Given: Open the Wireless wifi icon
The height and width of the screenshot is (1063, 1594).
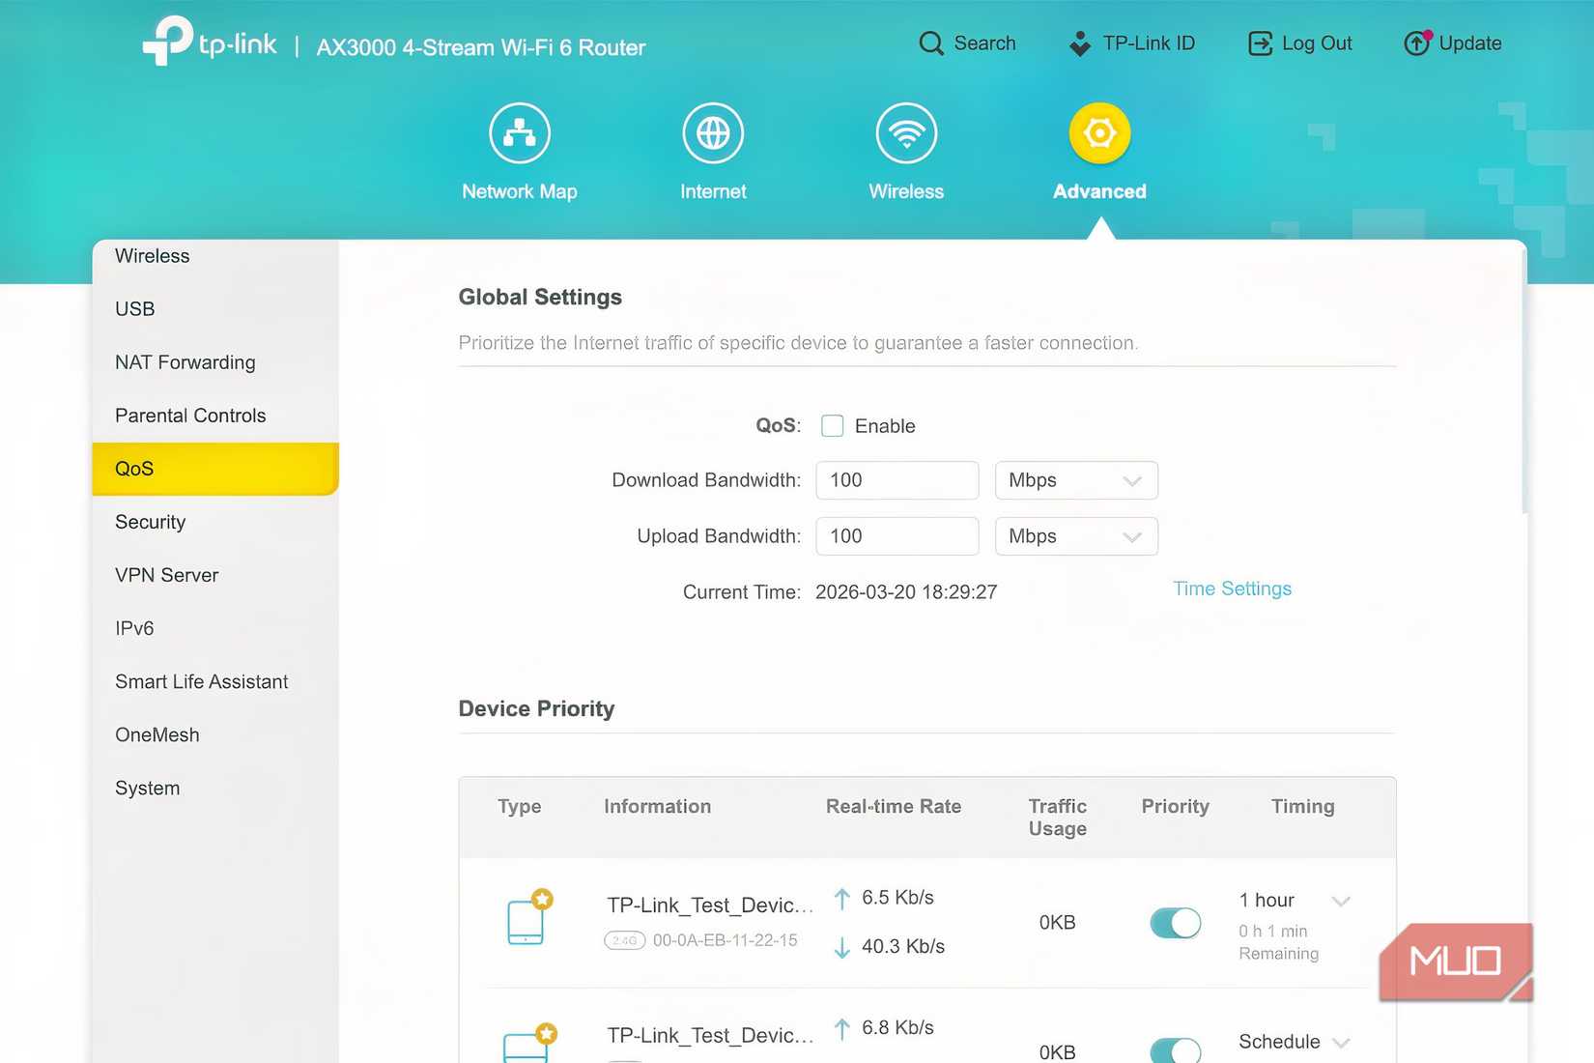Looking at the screenshot, I should (906, 133).
